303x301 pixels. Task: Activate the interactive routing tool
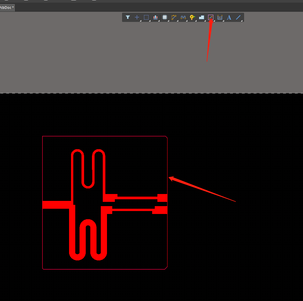pos(174,17)
